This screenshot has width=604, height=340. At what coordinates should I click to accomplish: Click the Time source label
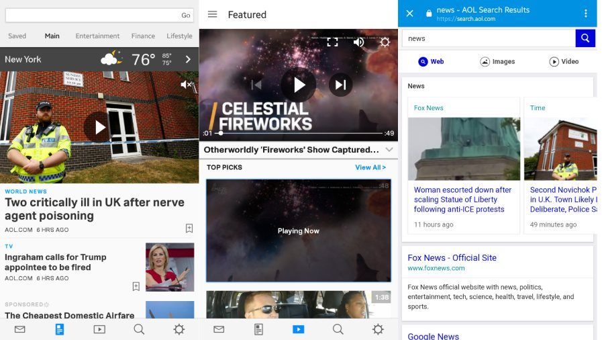click(538, 108)
